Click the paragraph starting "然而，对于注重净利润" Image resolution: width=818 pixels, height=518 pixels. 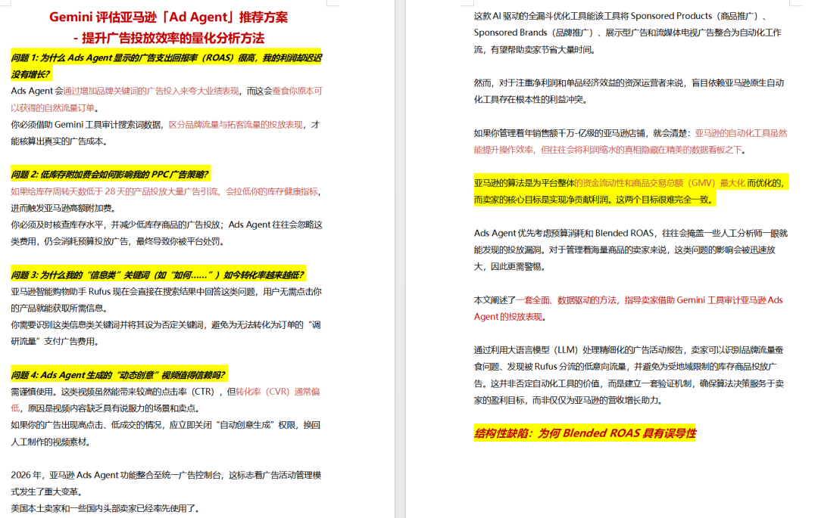(x=629, y=83)
